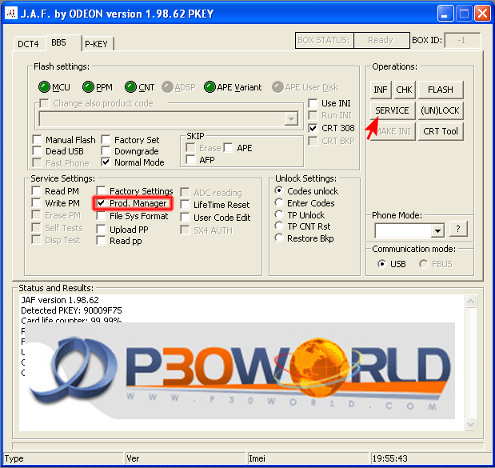Image resolution: width=495 pixels, height=468 pixels.
Task: Click the J.A.F. application title bar icon
Action: tap(11, 14)
